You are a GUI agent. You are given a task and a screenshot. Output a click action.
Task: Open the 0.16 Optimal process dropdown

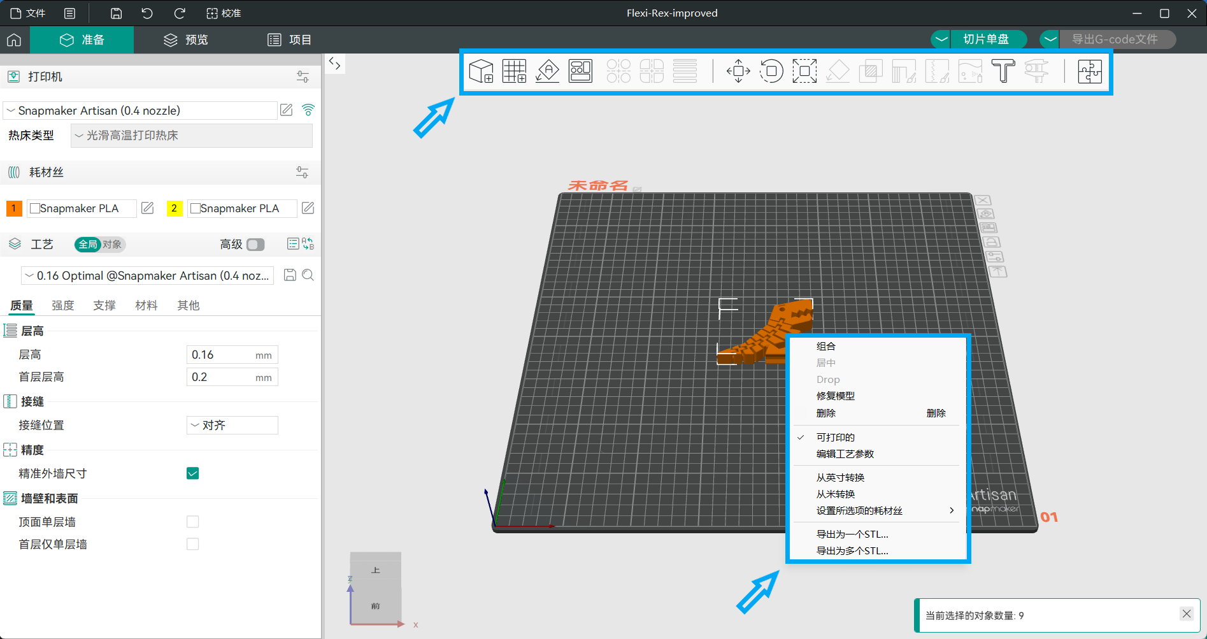click(x=148, y=275)
